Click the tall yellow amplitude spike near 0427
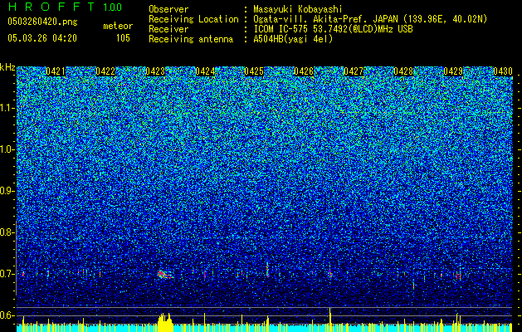Image resolution: width=522 pixels, height=332 pixels. coord(330,320)
